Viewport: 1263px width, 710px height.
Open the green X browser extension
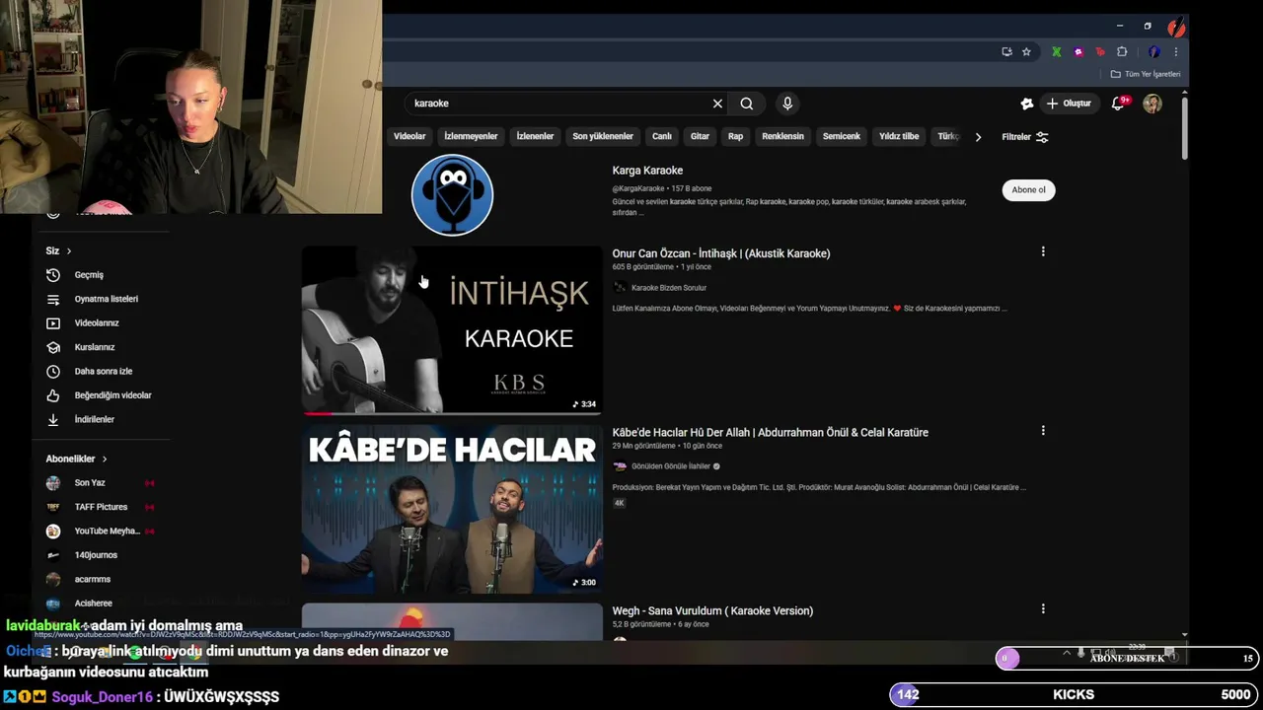click(x=1056, y=52)
